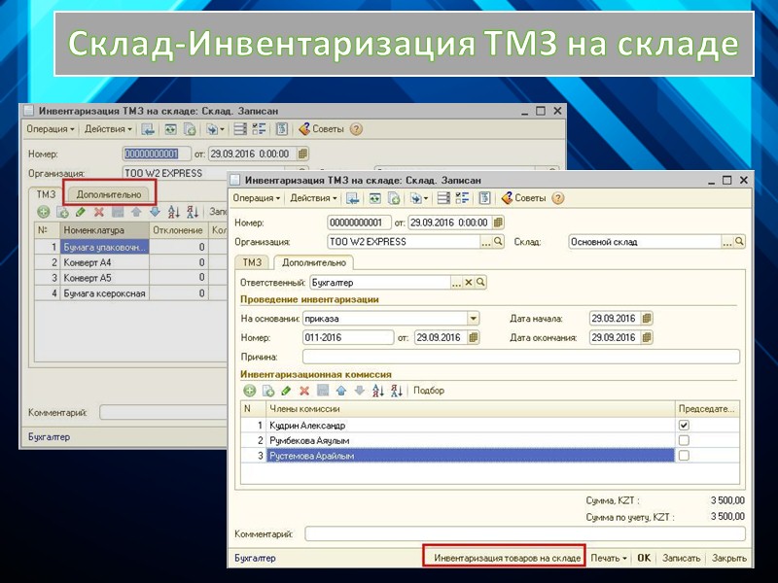Select row Рустемова Арайлым
This screenshot has width=778, height=583.
tap(490, 456)
